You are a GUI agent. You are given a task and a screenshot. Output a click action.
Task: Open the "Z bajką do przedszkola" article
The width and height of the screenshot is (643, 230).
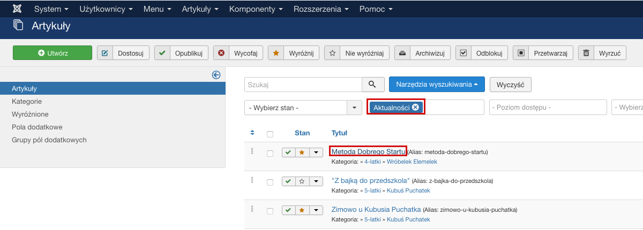coord(371,180)
